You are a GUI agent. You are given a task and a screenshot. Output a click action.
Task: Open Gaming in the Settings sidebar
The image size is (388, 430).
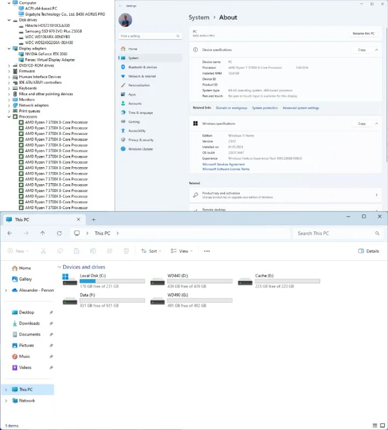point(134,121)
